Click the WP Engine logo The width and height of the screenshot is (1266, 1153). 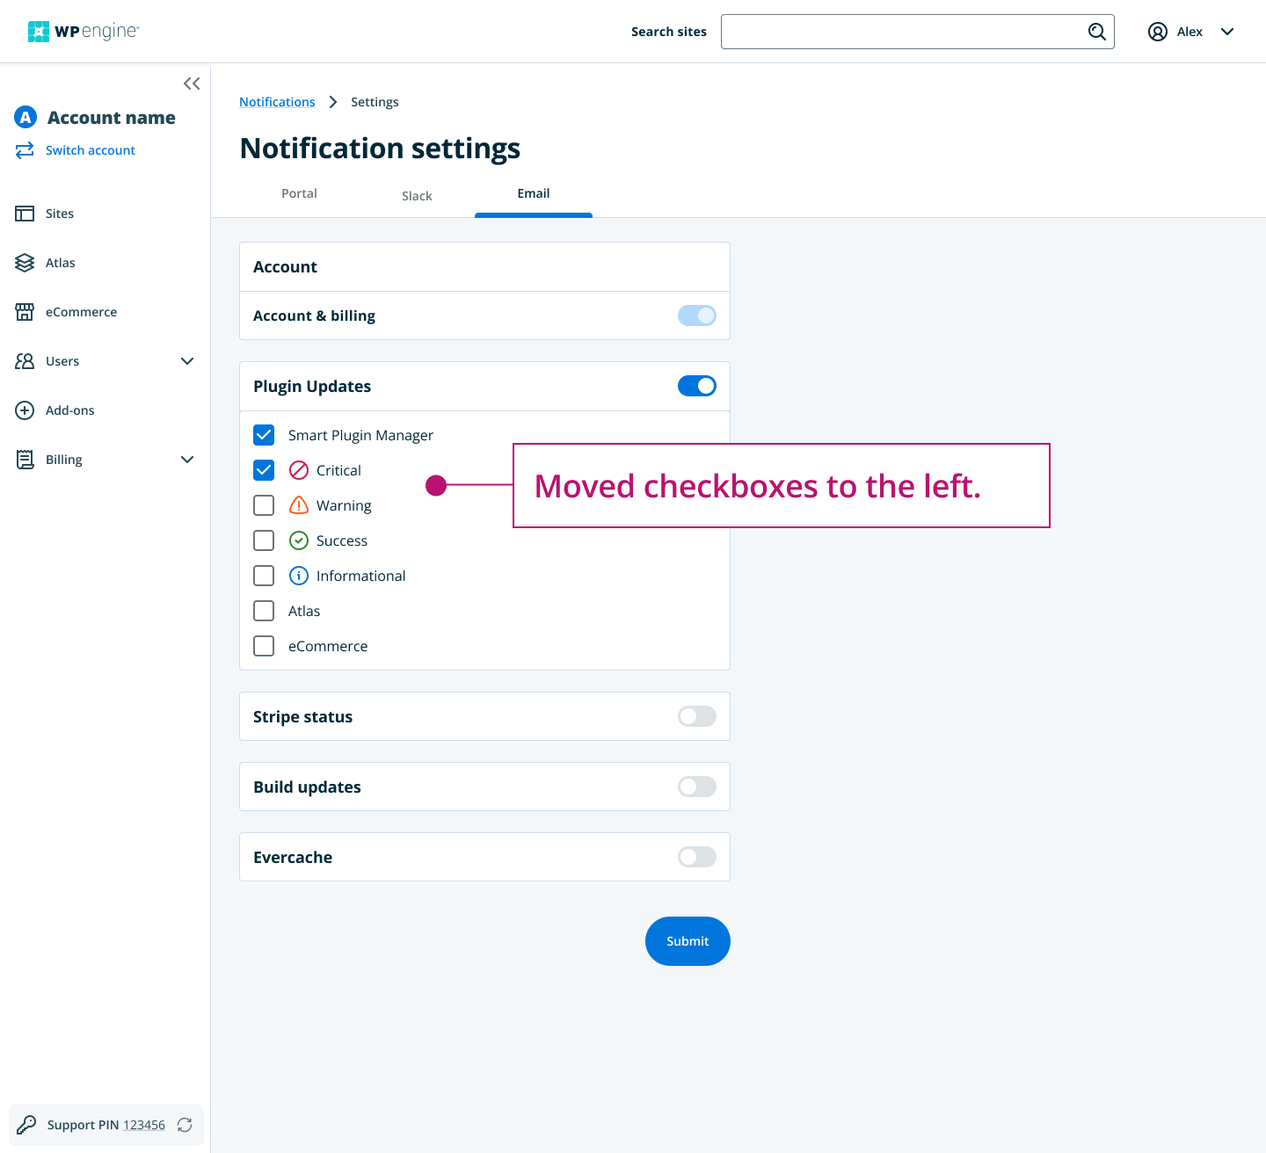click(x=84, y=31)
